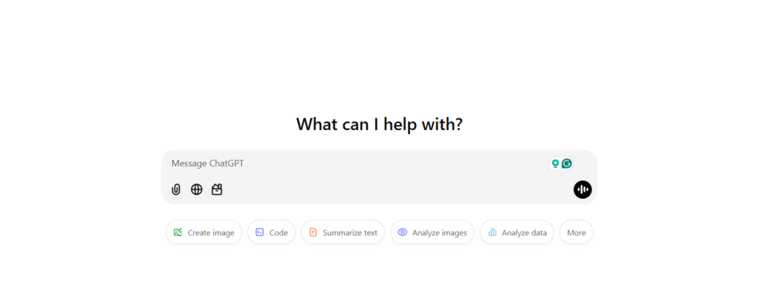Expand the More suggestions chip
The image size is (758, 293).
pyautogui.click(x=576, y=232)
